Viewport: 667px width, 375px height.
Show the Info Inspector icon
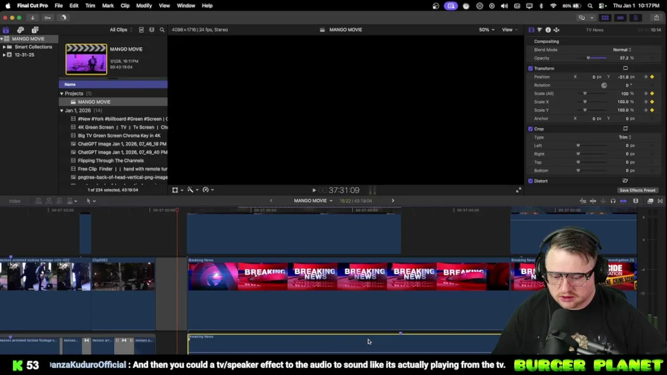coord(548,30)
